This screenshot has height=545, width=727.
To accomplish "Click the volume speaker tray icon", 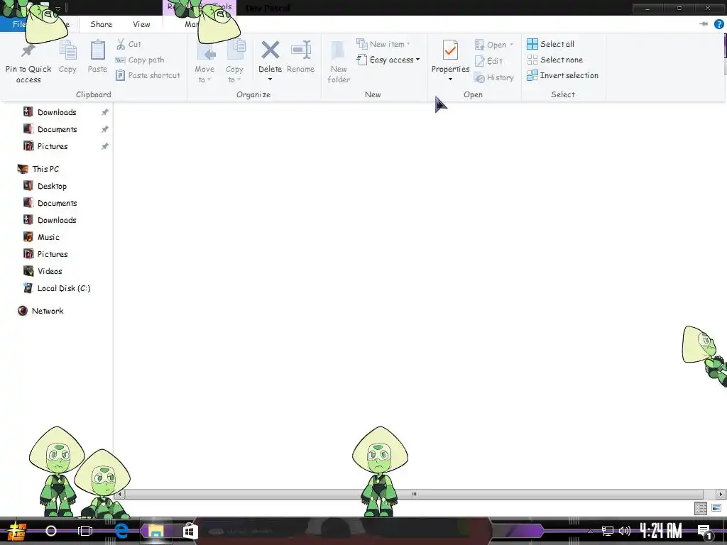I will [x=625, y=531].
